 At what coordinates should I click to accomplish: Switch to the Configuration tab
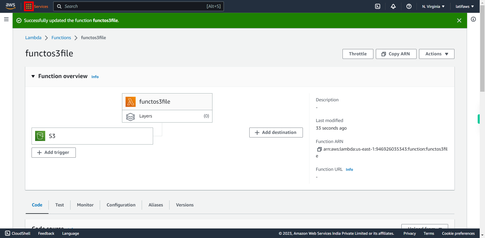[121, 205]
